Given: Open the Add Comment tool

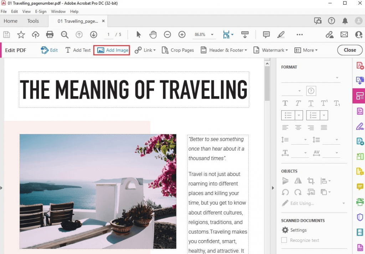Looking at the screenshot, I should 266,35.
